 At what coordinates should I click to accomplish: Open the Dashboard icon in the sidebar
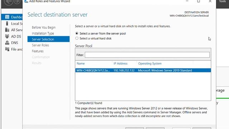click(x=7, y=17)
